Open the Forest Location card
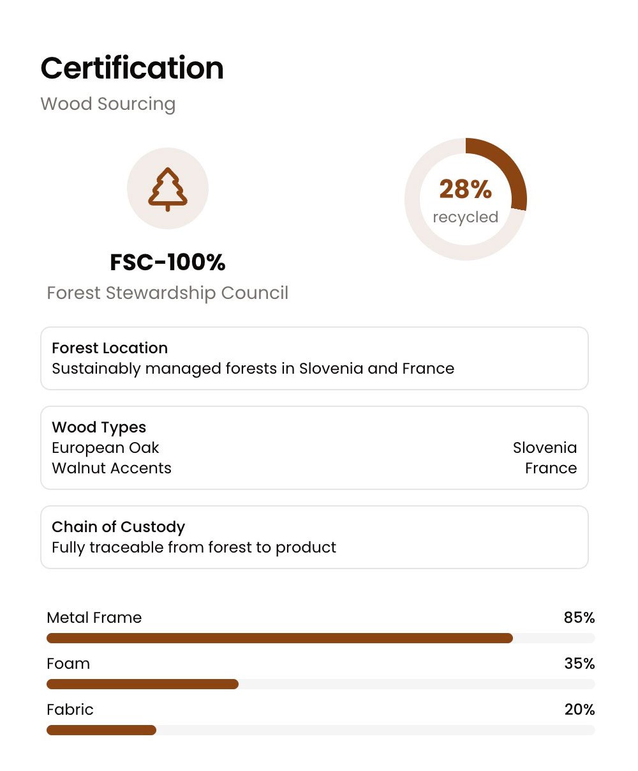Viewport: 638px width, 771px height. pos(315,358)
